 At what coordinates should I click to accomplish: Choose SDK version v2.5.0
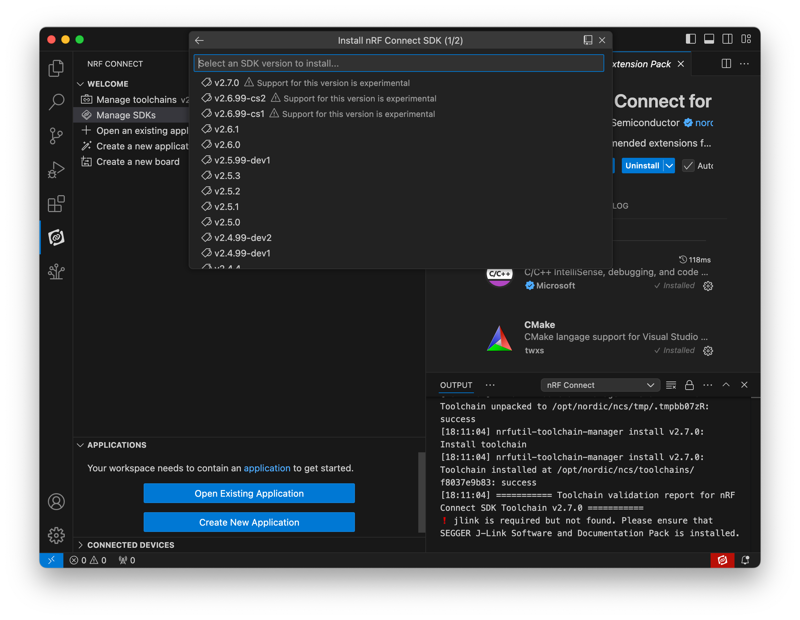(400, 222)
